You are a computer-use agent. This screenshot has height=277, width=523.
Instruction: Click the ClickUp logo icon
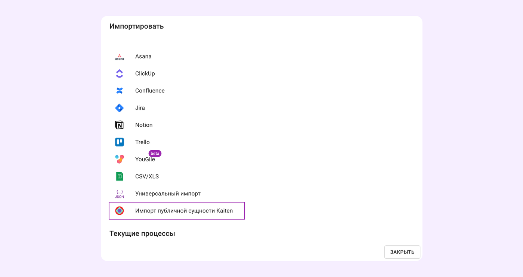[x=120, y=74]
